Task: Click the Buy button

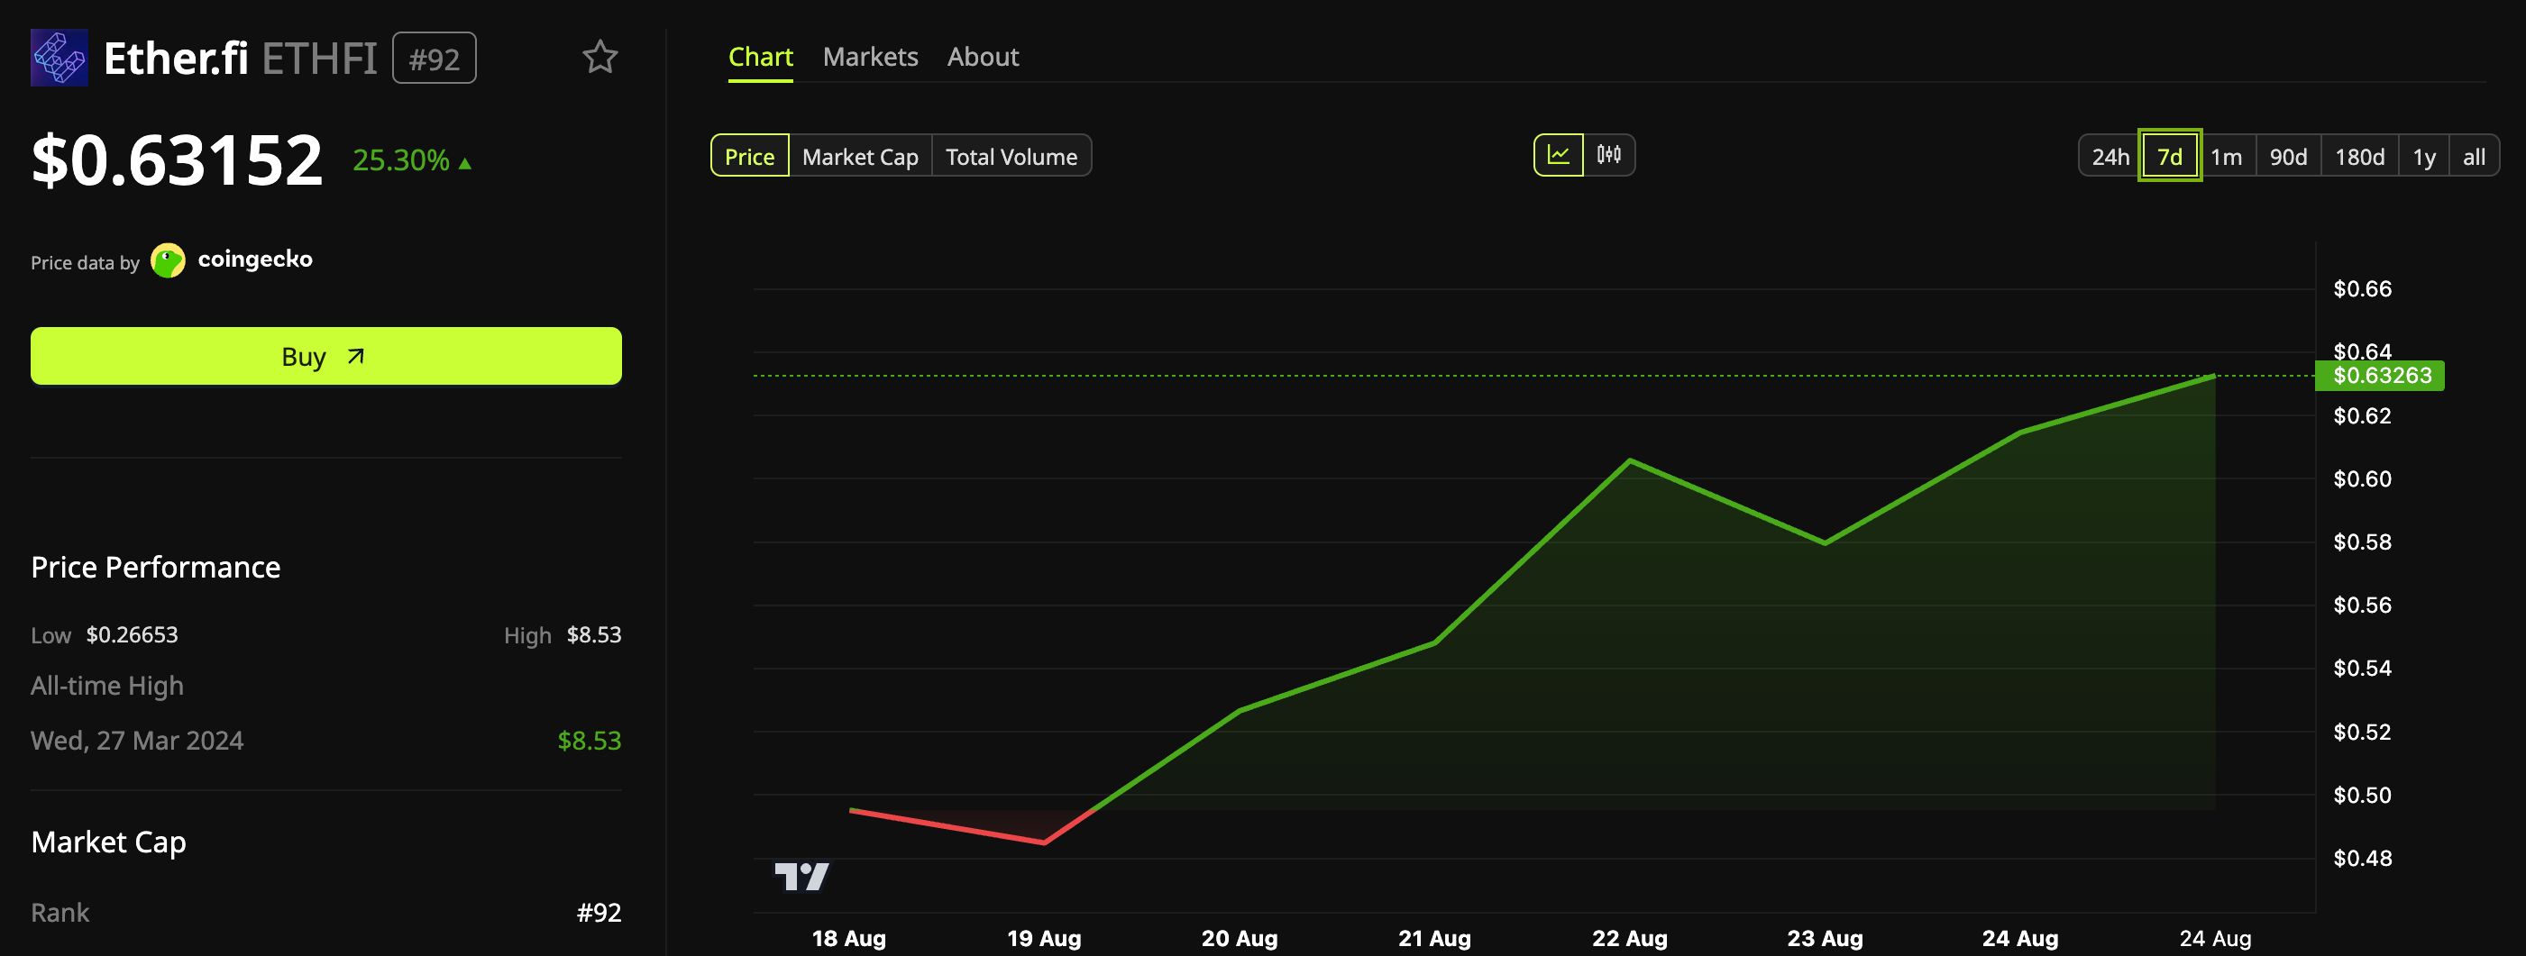Action: tap(325, 356)
